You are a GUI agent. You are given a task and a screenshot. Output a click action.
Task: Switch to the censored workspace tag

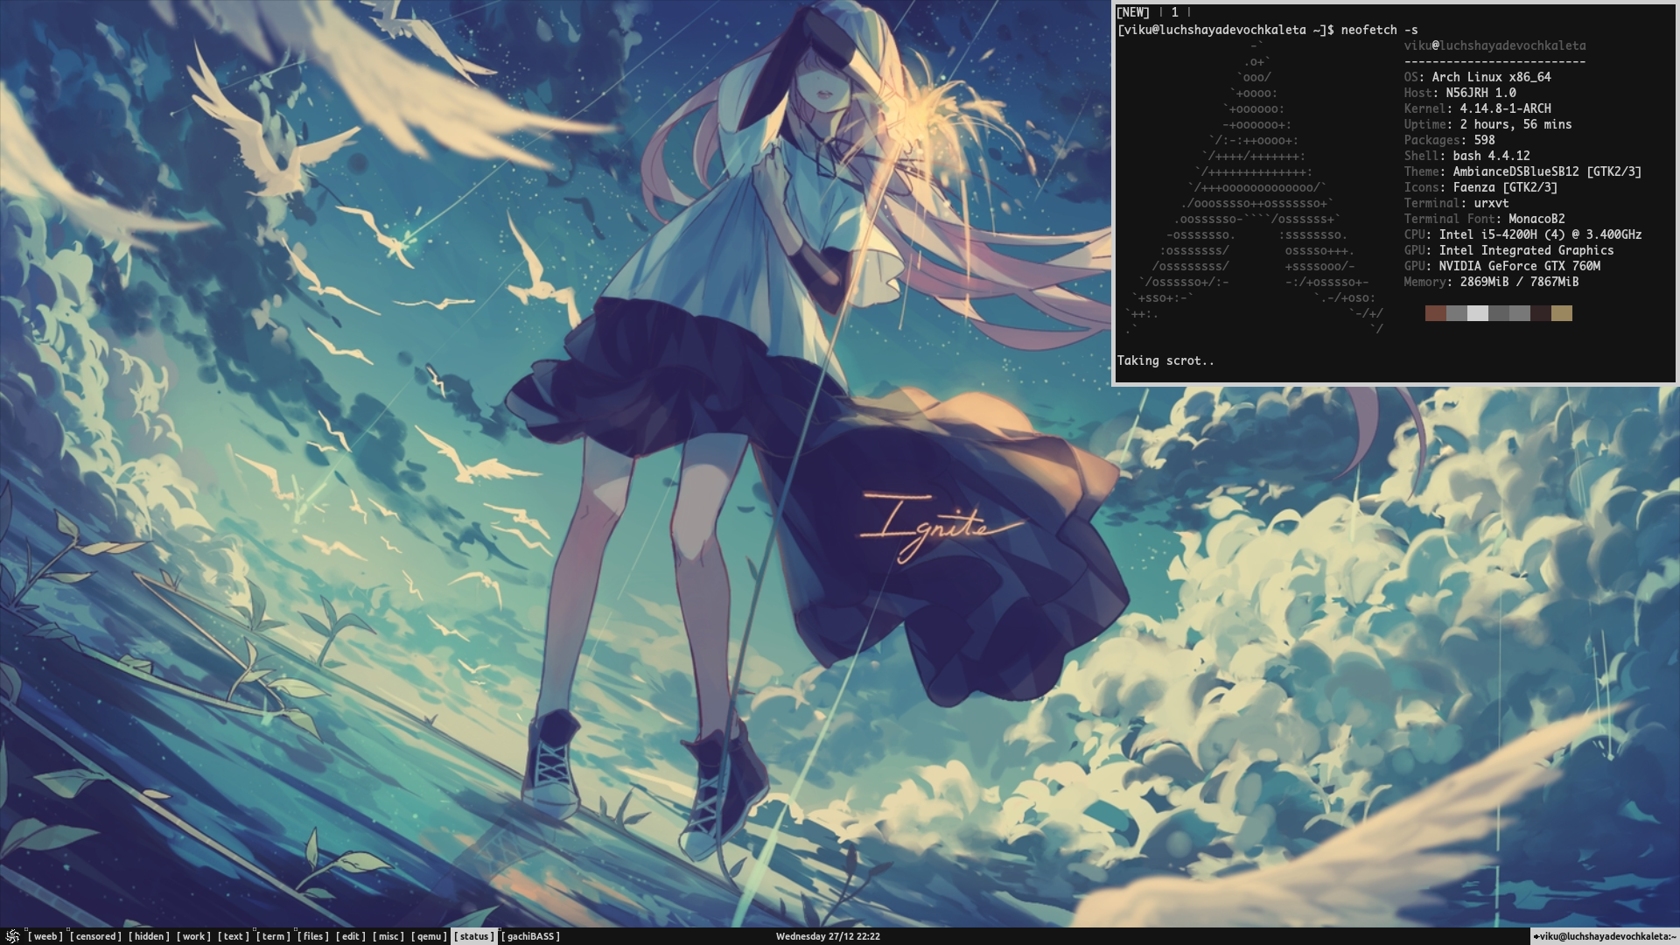tap(96, 936)
